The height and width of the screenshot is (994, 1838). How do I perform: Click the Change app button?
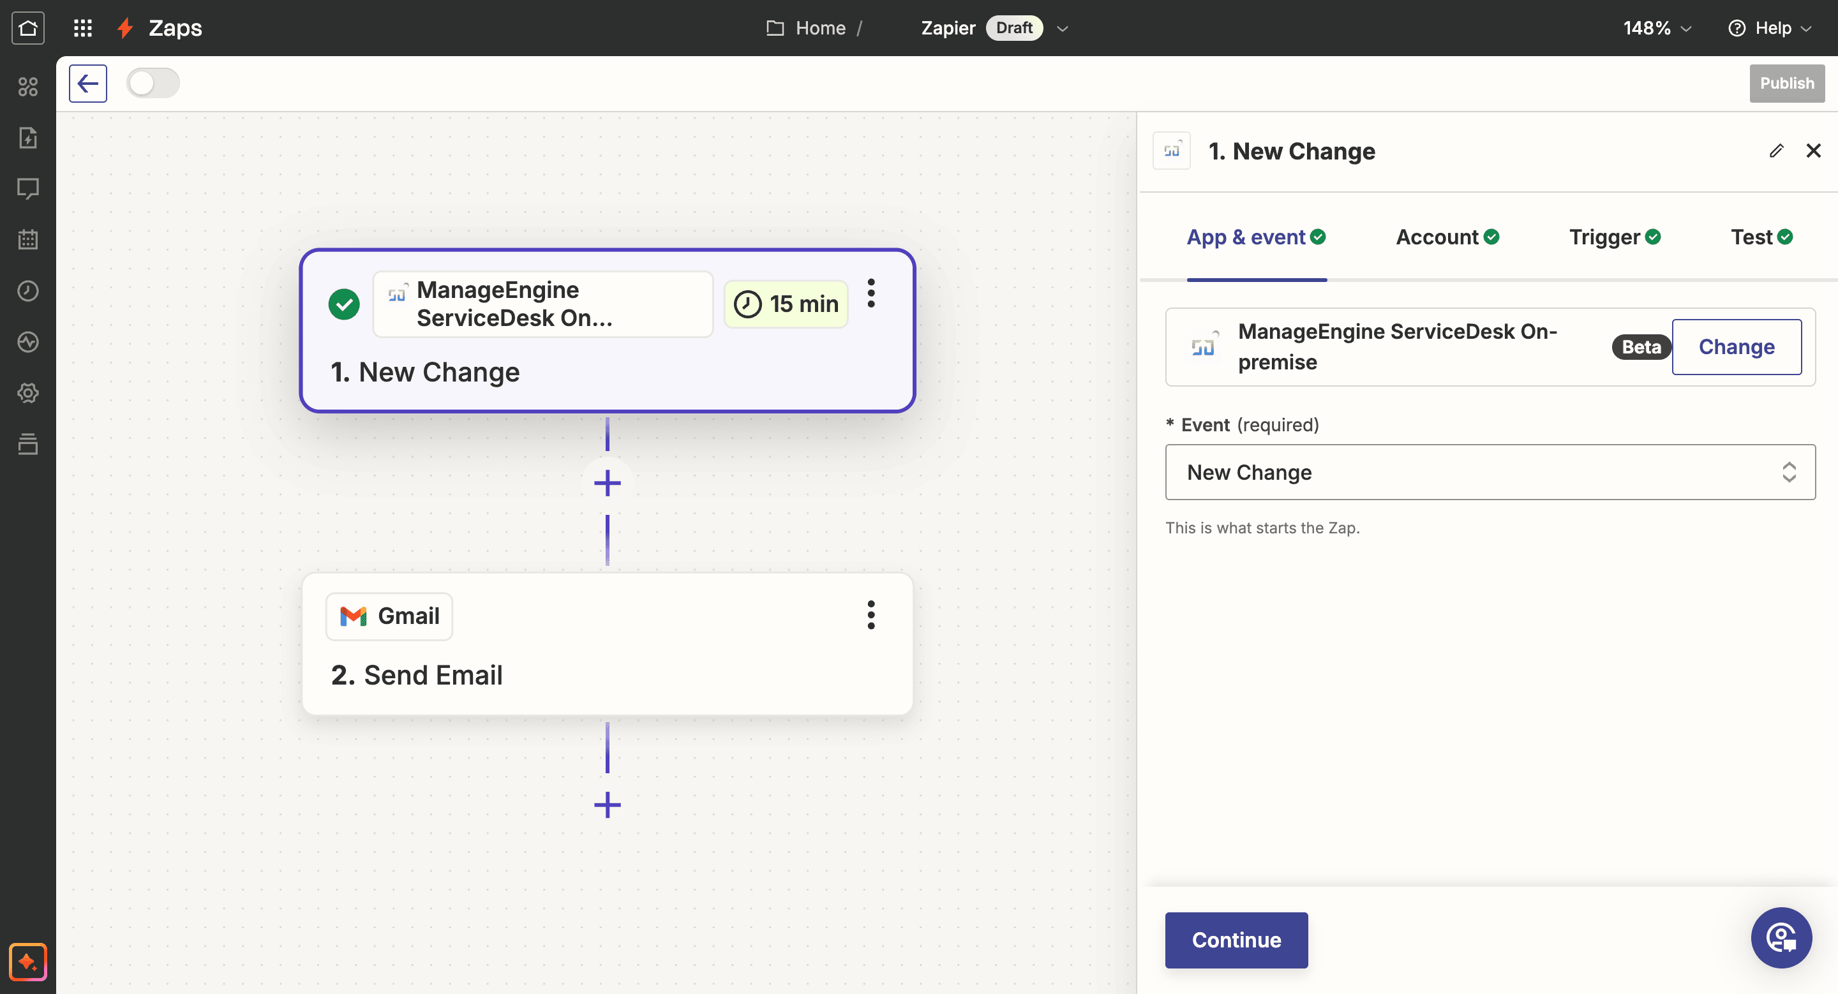point(1736,346)
